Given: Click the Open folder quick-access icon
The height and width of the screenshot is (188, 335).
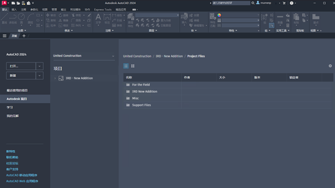Looking at the screenshot, I should click(18, 3).
